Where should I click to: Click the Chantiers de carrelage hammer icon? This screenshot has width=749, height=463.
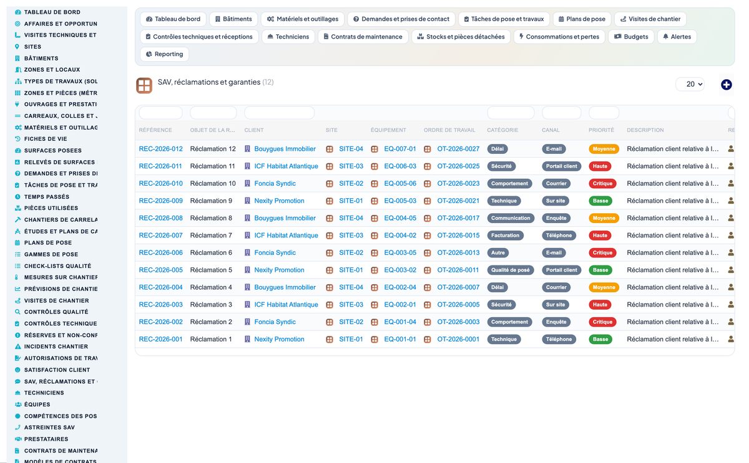coord(17,219)
